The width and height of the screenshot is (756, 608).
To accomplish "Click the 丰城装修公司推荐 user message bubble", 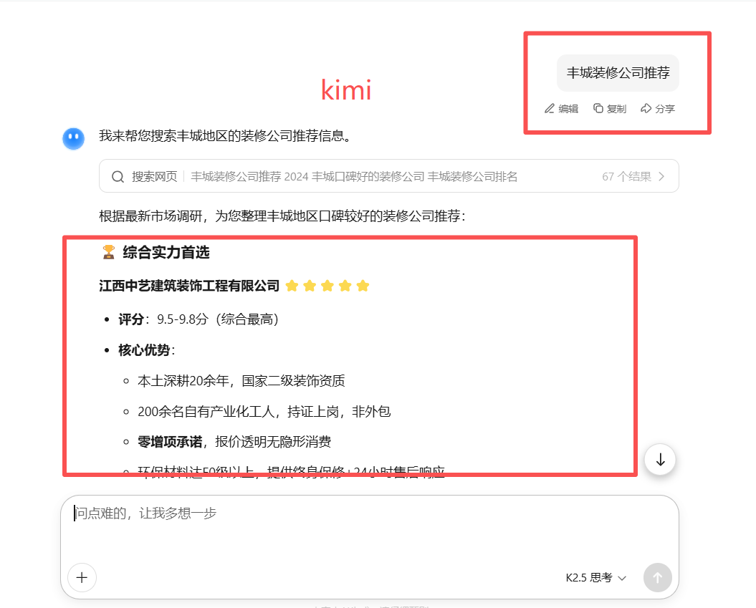I will (618, 73).
